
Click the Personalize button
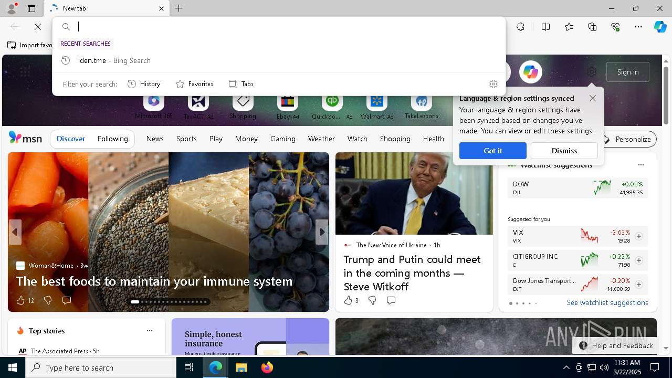pyautogui.click(x=628, y=139)
